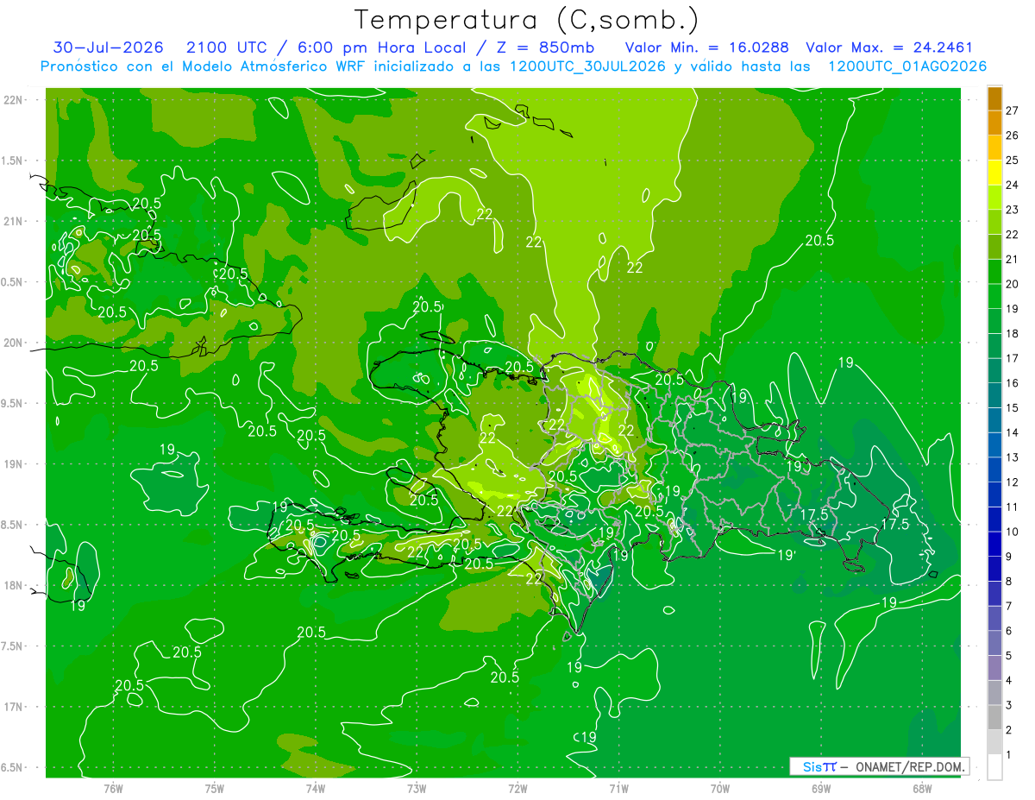The height and width of the screenshot is (800, 1035).
Task: Click the color scale label '6'
Action: (x=1010, y=631)
